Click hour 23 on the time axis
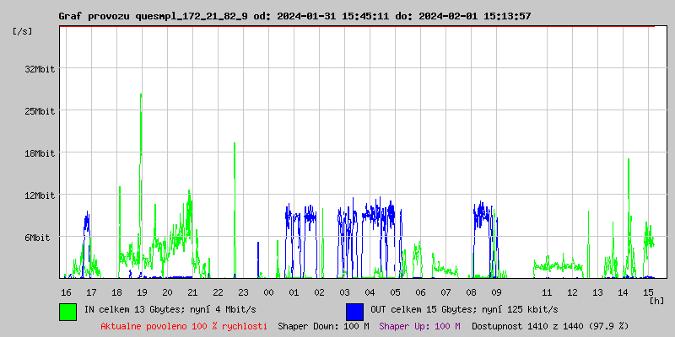The width and height of the screenshot is (675, 337). tap(243, 292)
